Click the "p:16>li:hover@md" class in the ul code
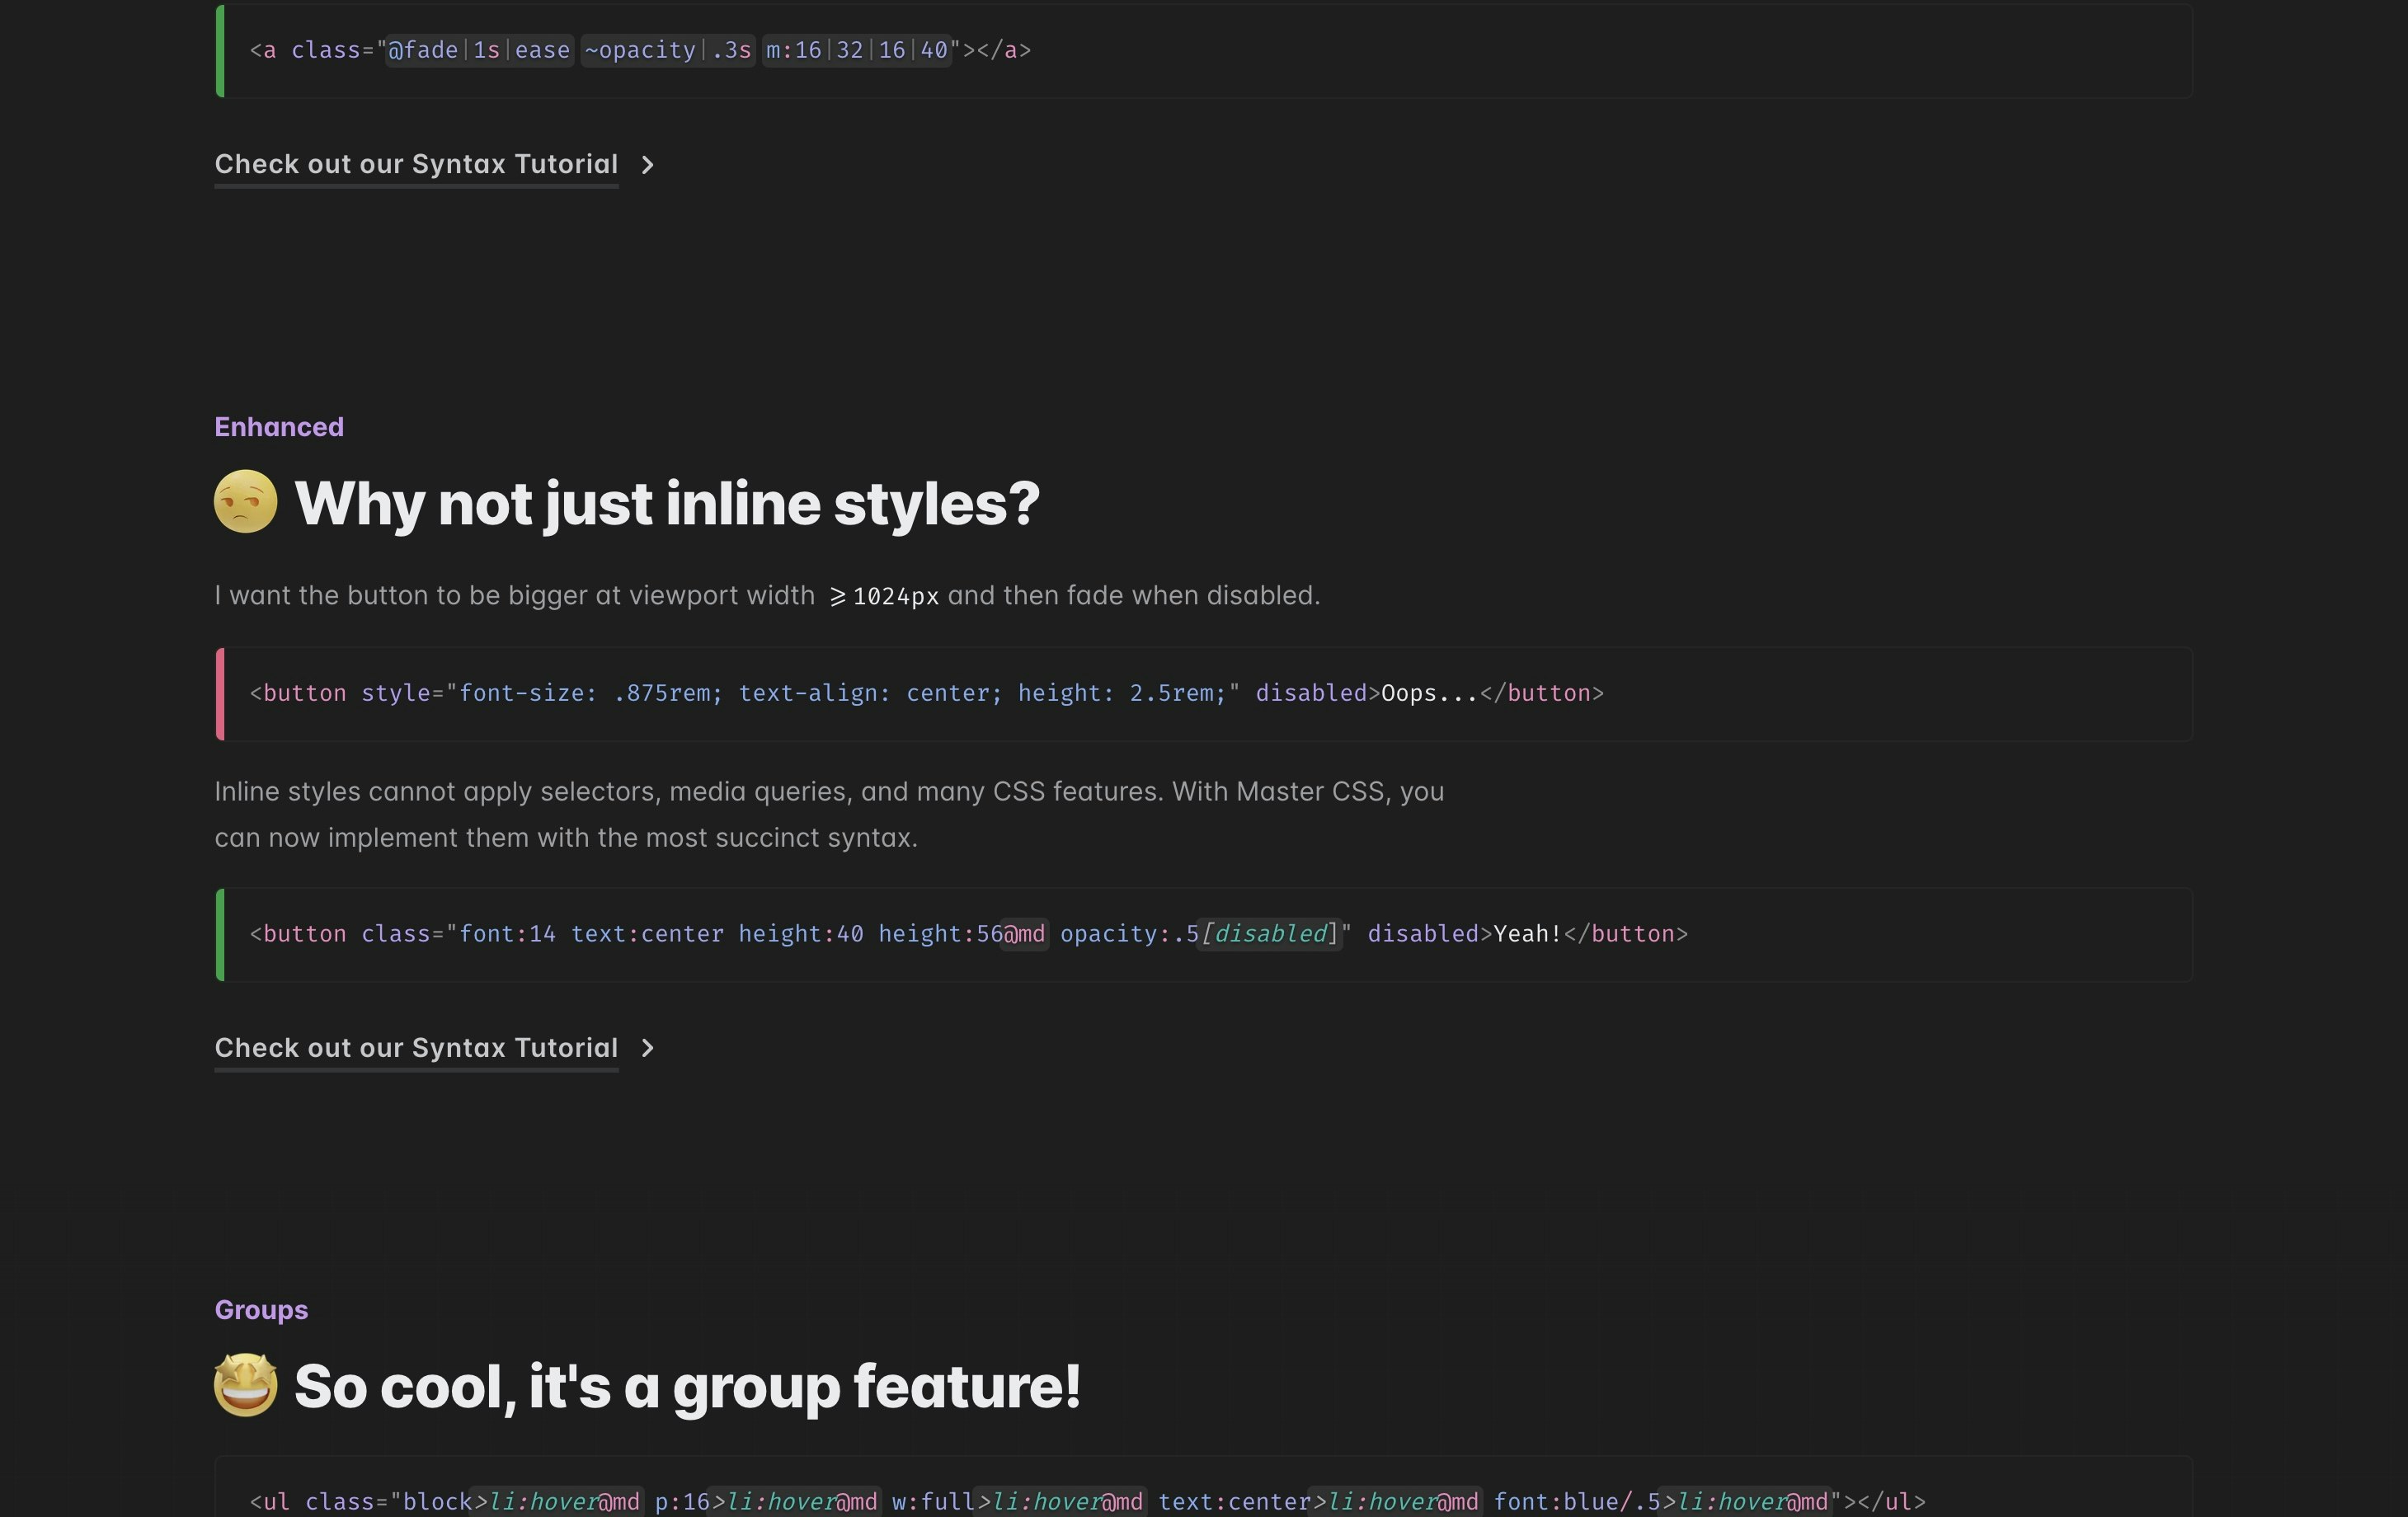The width and height of the screenshot is (2408, 1517). pyautogui.click(x=767, y=1502)
